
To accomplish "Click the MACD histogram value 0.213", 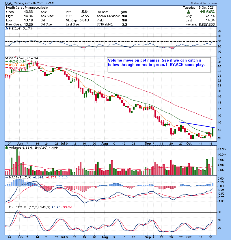I will point(63,178).
